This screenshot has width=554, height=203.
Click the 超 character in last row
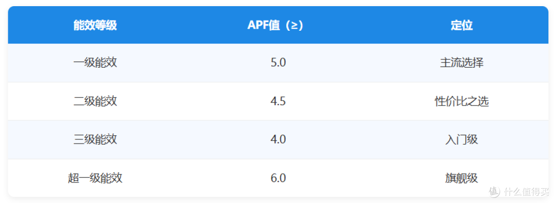click(x=73, y=178)
